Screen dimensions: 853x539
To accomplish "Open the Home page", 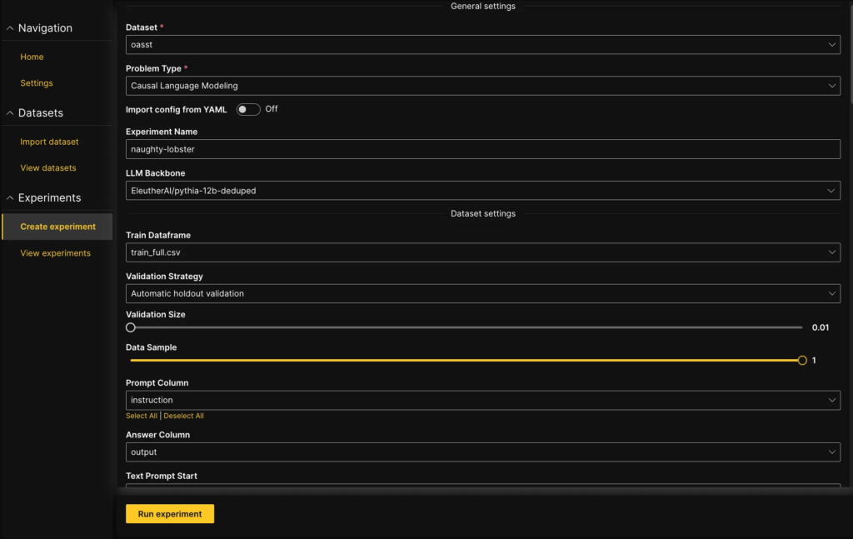I will 32,57.
